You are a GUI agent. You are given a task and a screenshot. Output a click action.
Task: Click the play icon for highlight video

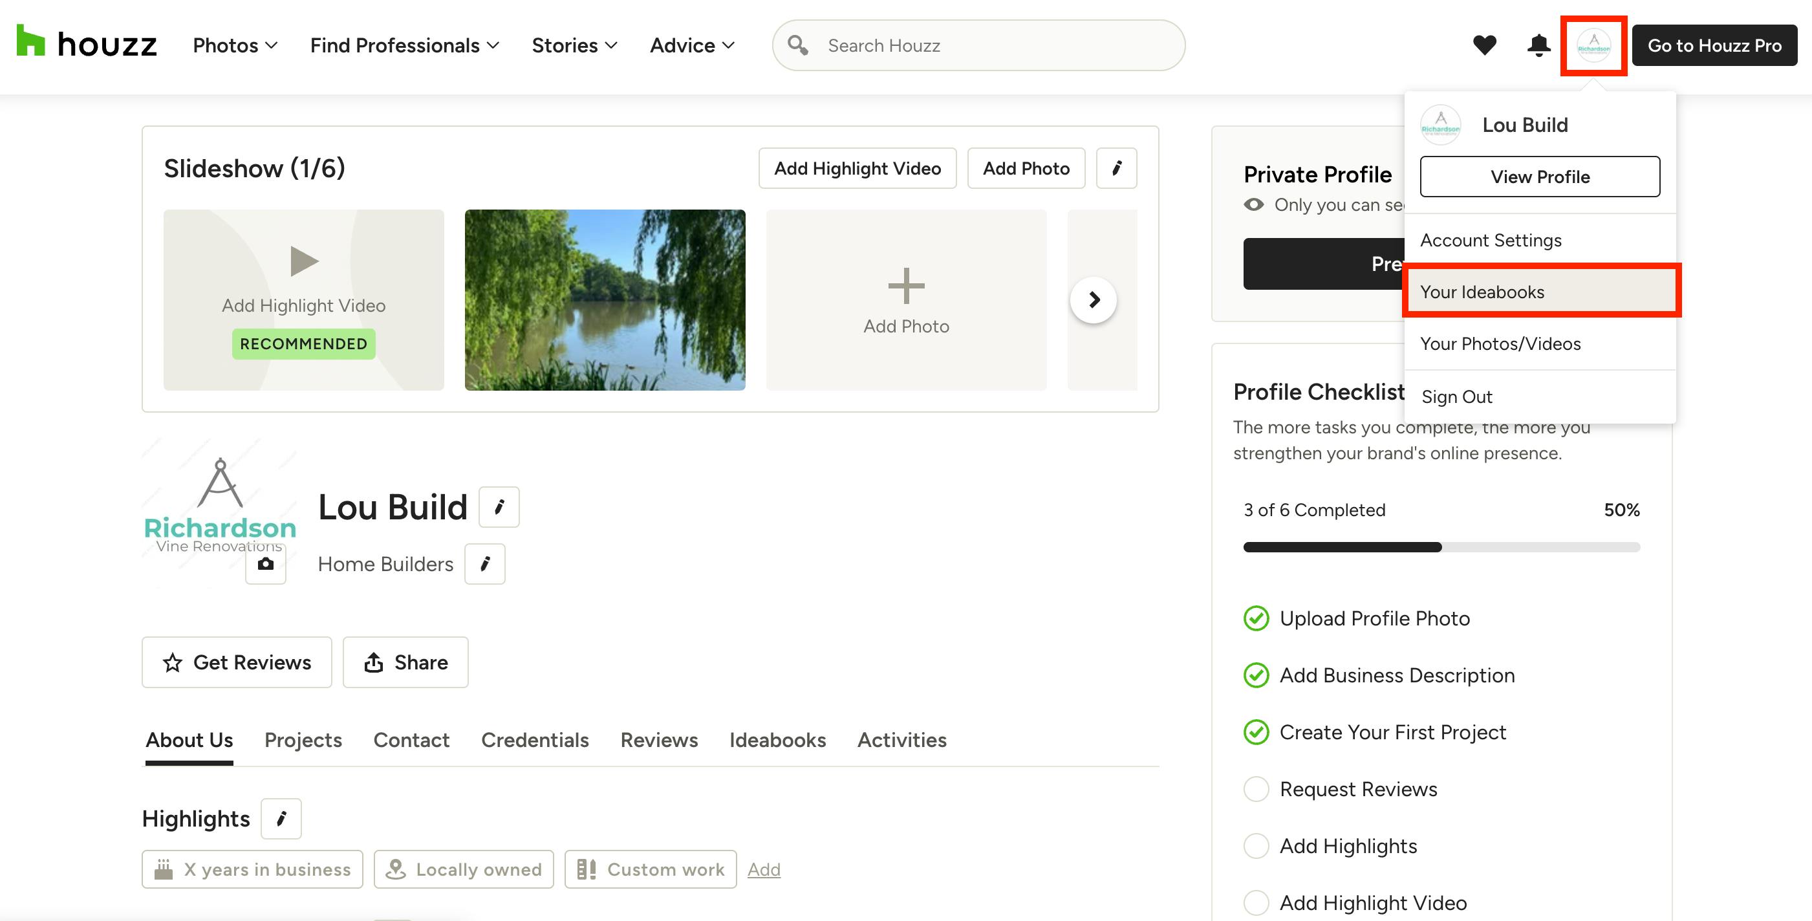304,261
